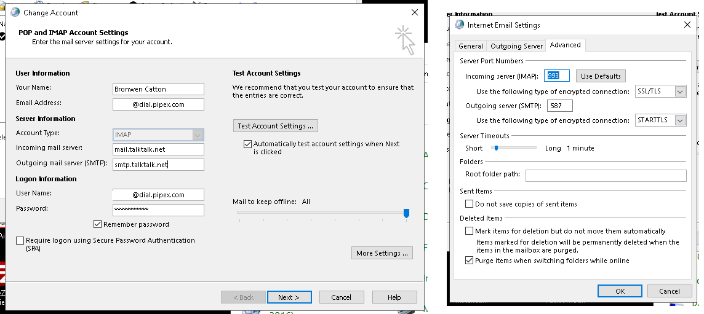Click the Root folder path field
The image size is (704, 314).
[606, 176]
